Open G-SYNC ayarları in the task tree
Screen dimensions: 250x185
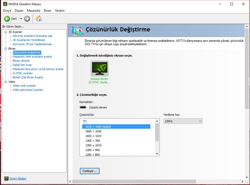[x=23, y=73]
